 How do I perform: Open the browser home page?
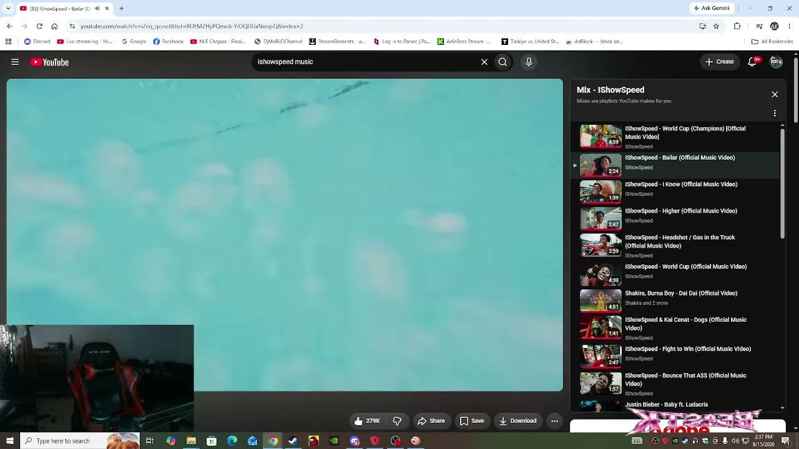click(x=54, y=26)
